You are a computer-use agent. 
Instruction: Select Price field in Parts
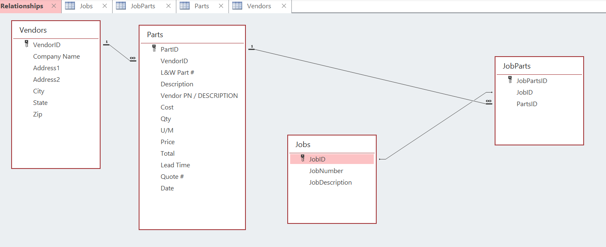[168, 142]
